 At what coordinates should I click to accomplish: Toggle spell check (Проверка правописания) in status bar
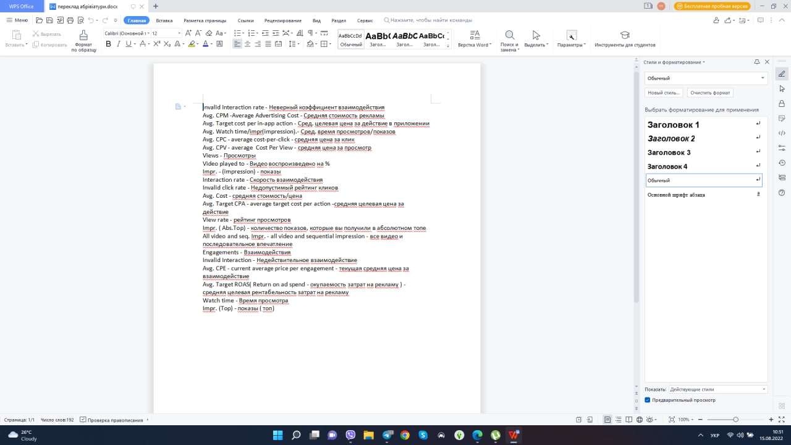112,420
